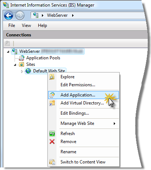Open the Help menu
This screenshot has width=151, height=170.
pyautogui.click(x=42, y=25)
